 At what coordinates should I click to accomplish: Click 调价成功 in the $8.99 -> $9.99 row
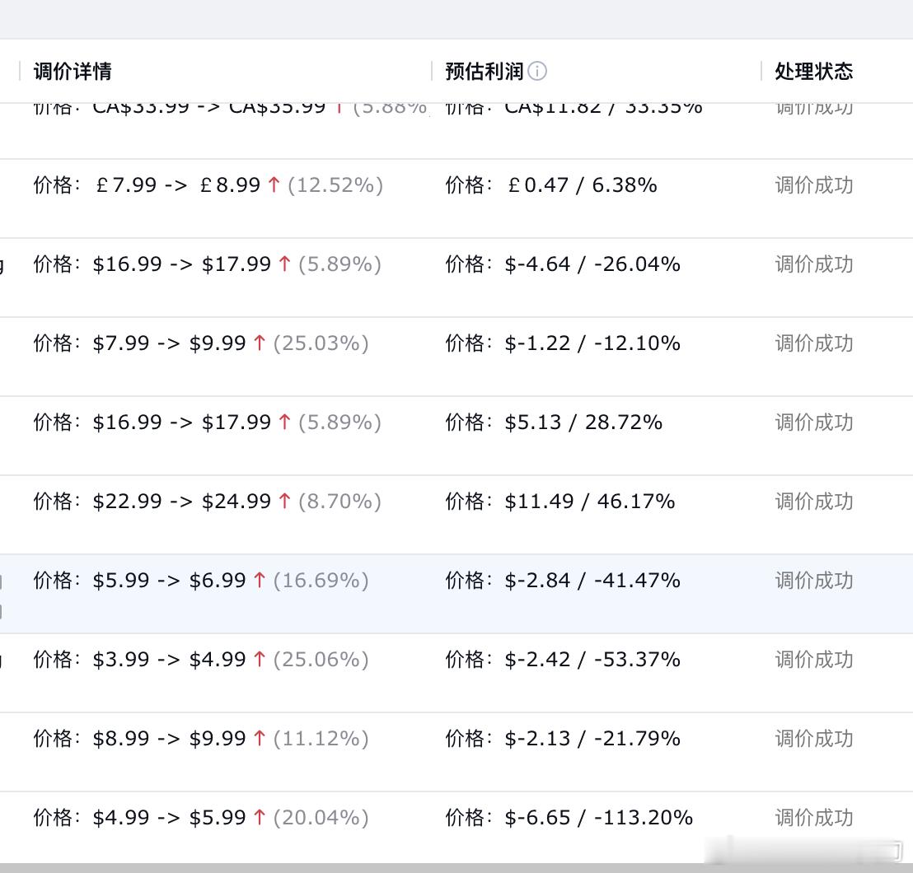[x=814, y=739]
